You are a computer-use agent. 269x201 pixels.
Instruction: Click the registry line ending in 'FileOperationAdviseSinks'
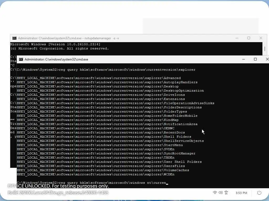tap(116, 103)
